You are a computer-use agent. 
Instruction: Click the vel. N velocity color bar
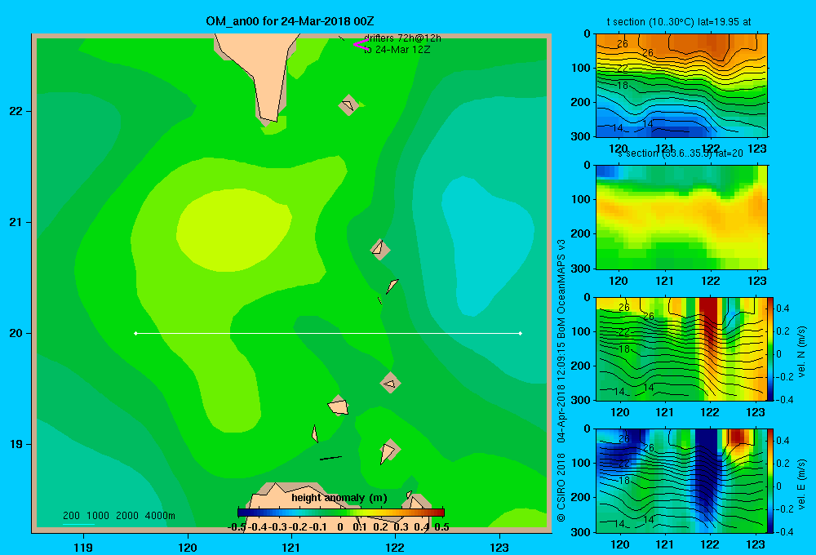770,349
